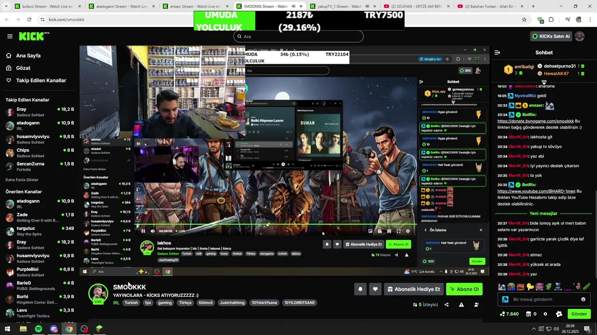597x335 pixels.
Task: Open chat settings gear icon
Action: 545,314
